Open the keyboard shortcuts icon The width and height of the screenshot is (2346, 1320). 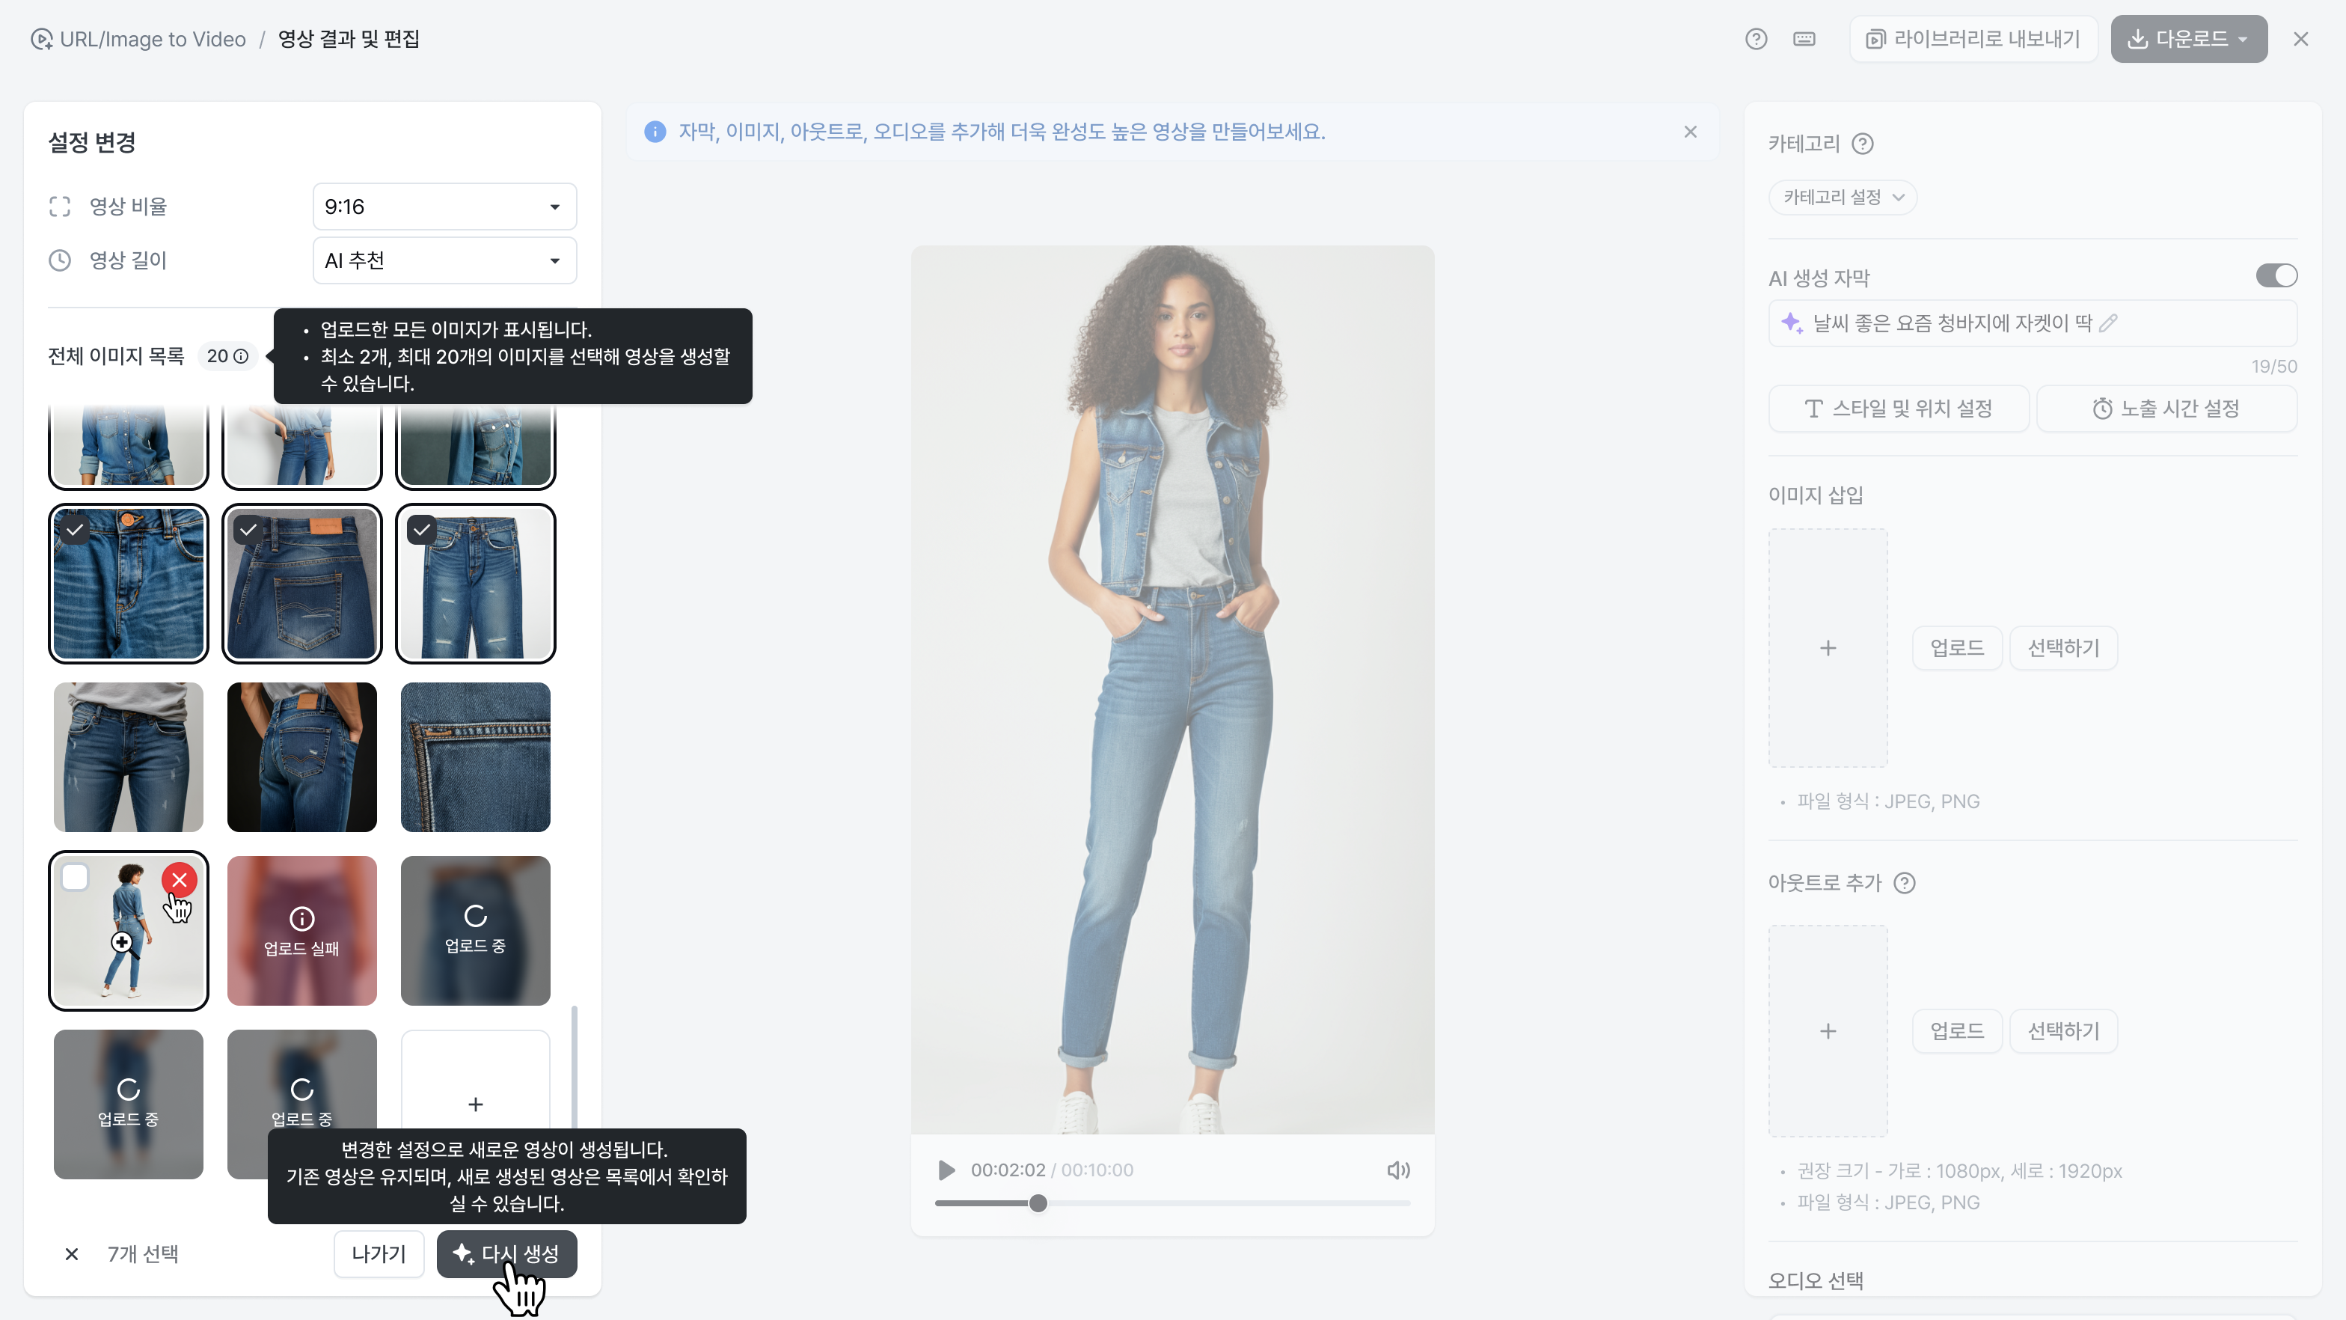pyautogui.click(x=1804, y=39)
